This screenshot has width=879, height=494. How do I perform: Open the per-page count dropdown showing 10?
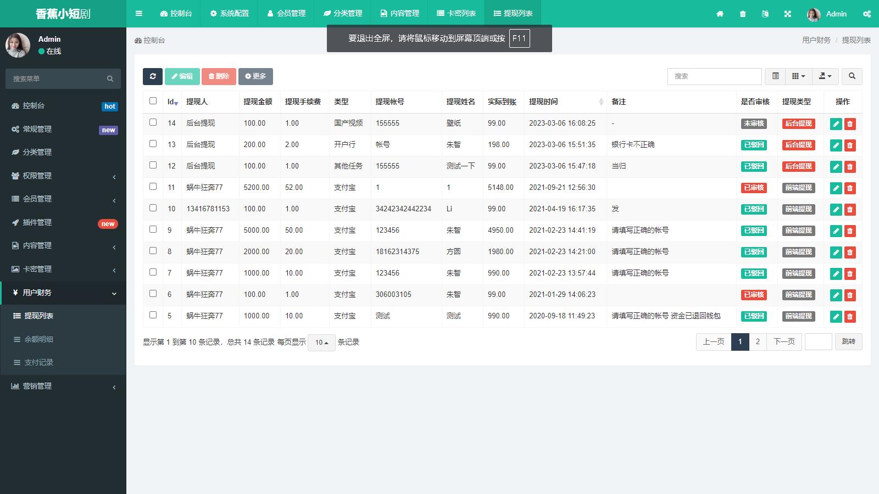[321, 342]
